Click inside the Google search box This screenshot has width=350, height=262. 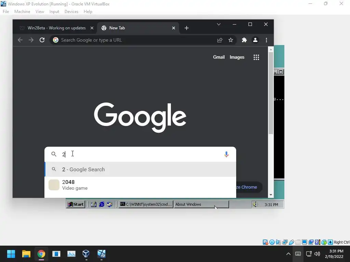[140, 154]
